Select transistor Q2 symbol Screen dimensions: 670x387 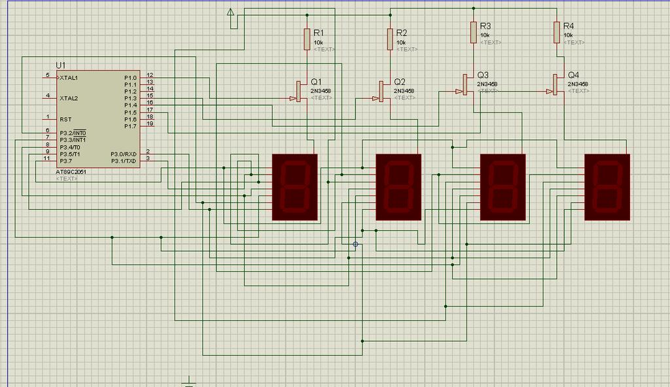(382, 92)
